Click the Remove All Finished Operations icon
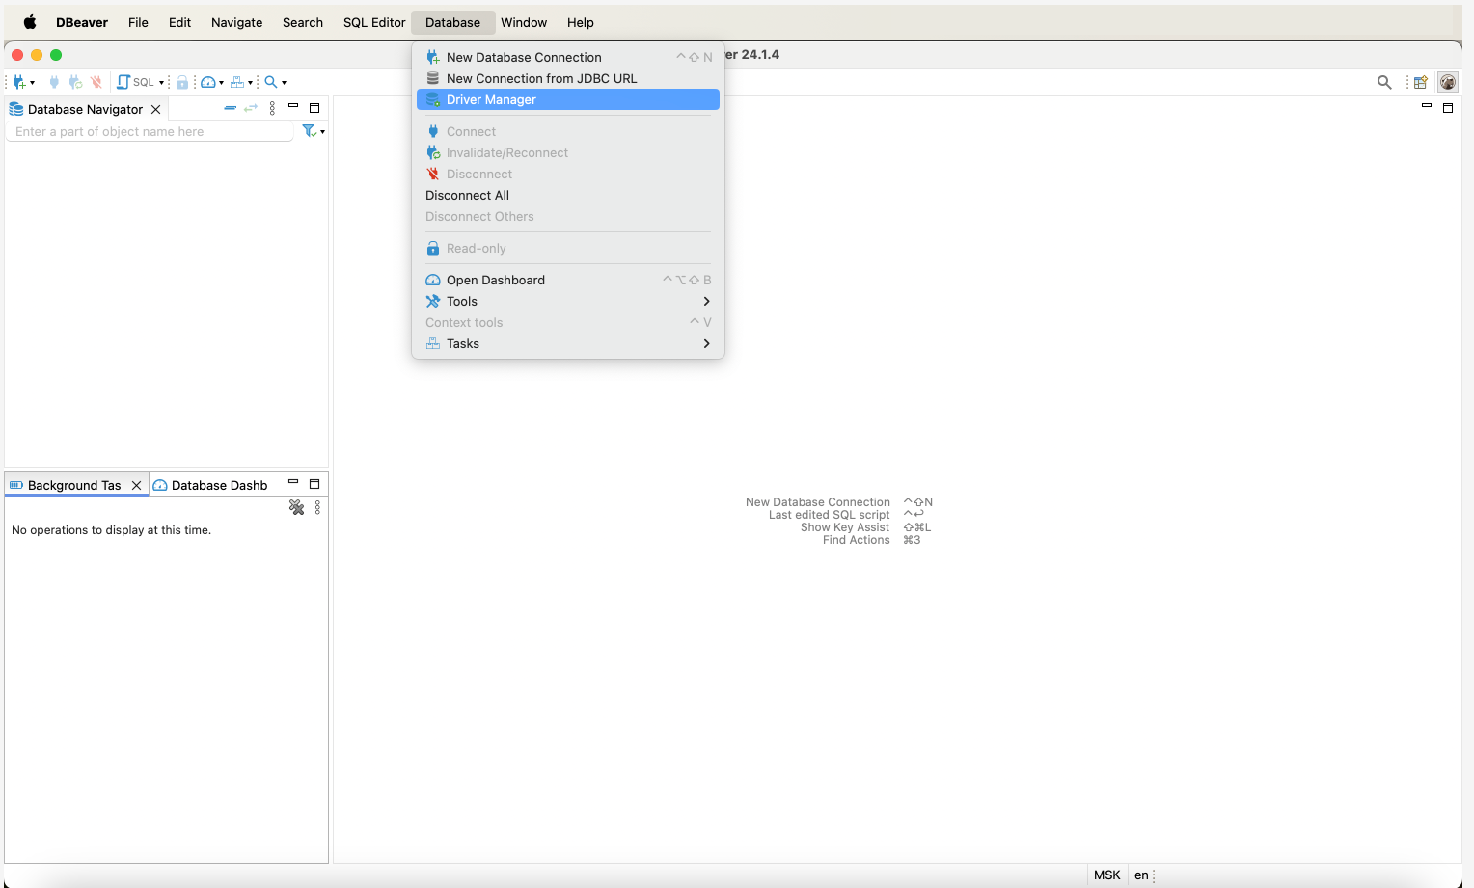1474x888 pixels. (x=296, y=507)
